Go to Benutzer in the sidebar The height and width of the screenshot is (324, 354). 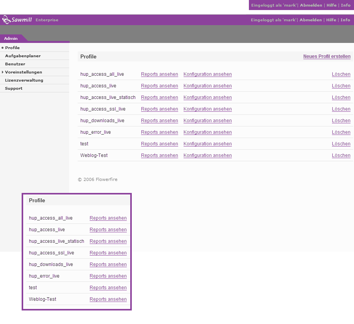[x=15, y=64]
